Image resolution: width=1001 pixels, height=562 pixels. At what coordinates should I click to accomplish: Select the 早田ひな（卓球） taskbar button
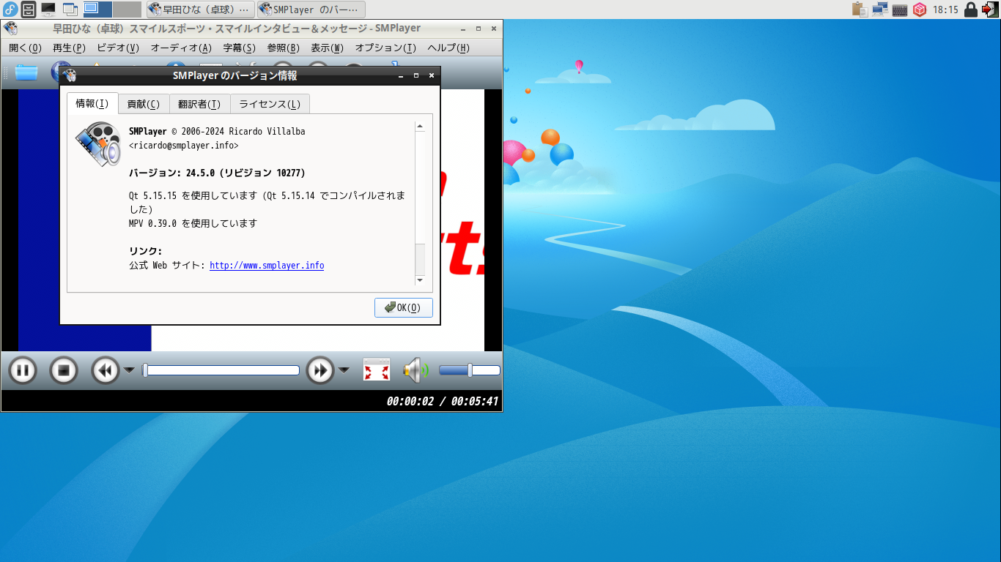click(x=201, y=10)
